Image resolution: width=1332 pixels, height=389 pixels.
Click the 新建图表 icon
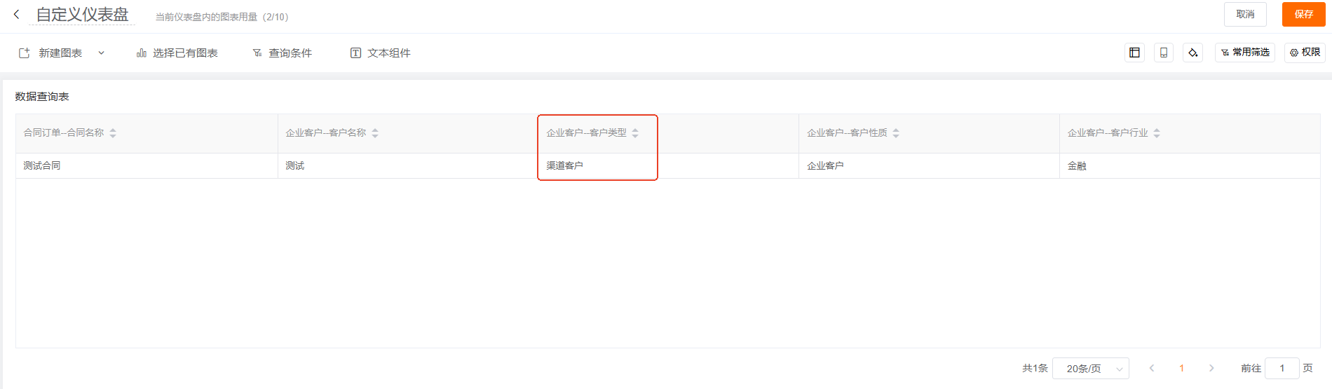pyautogui.click(x=25, y=53)
